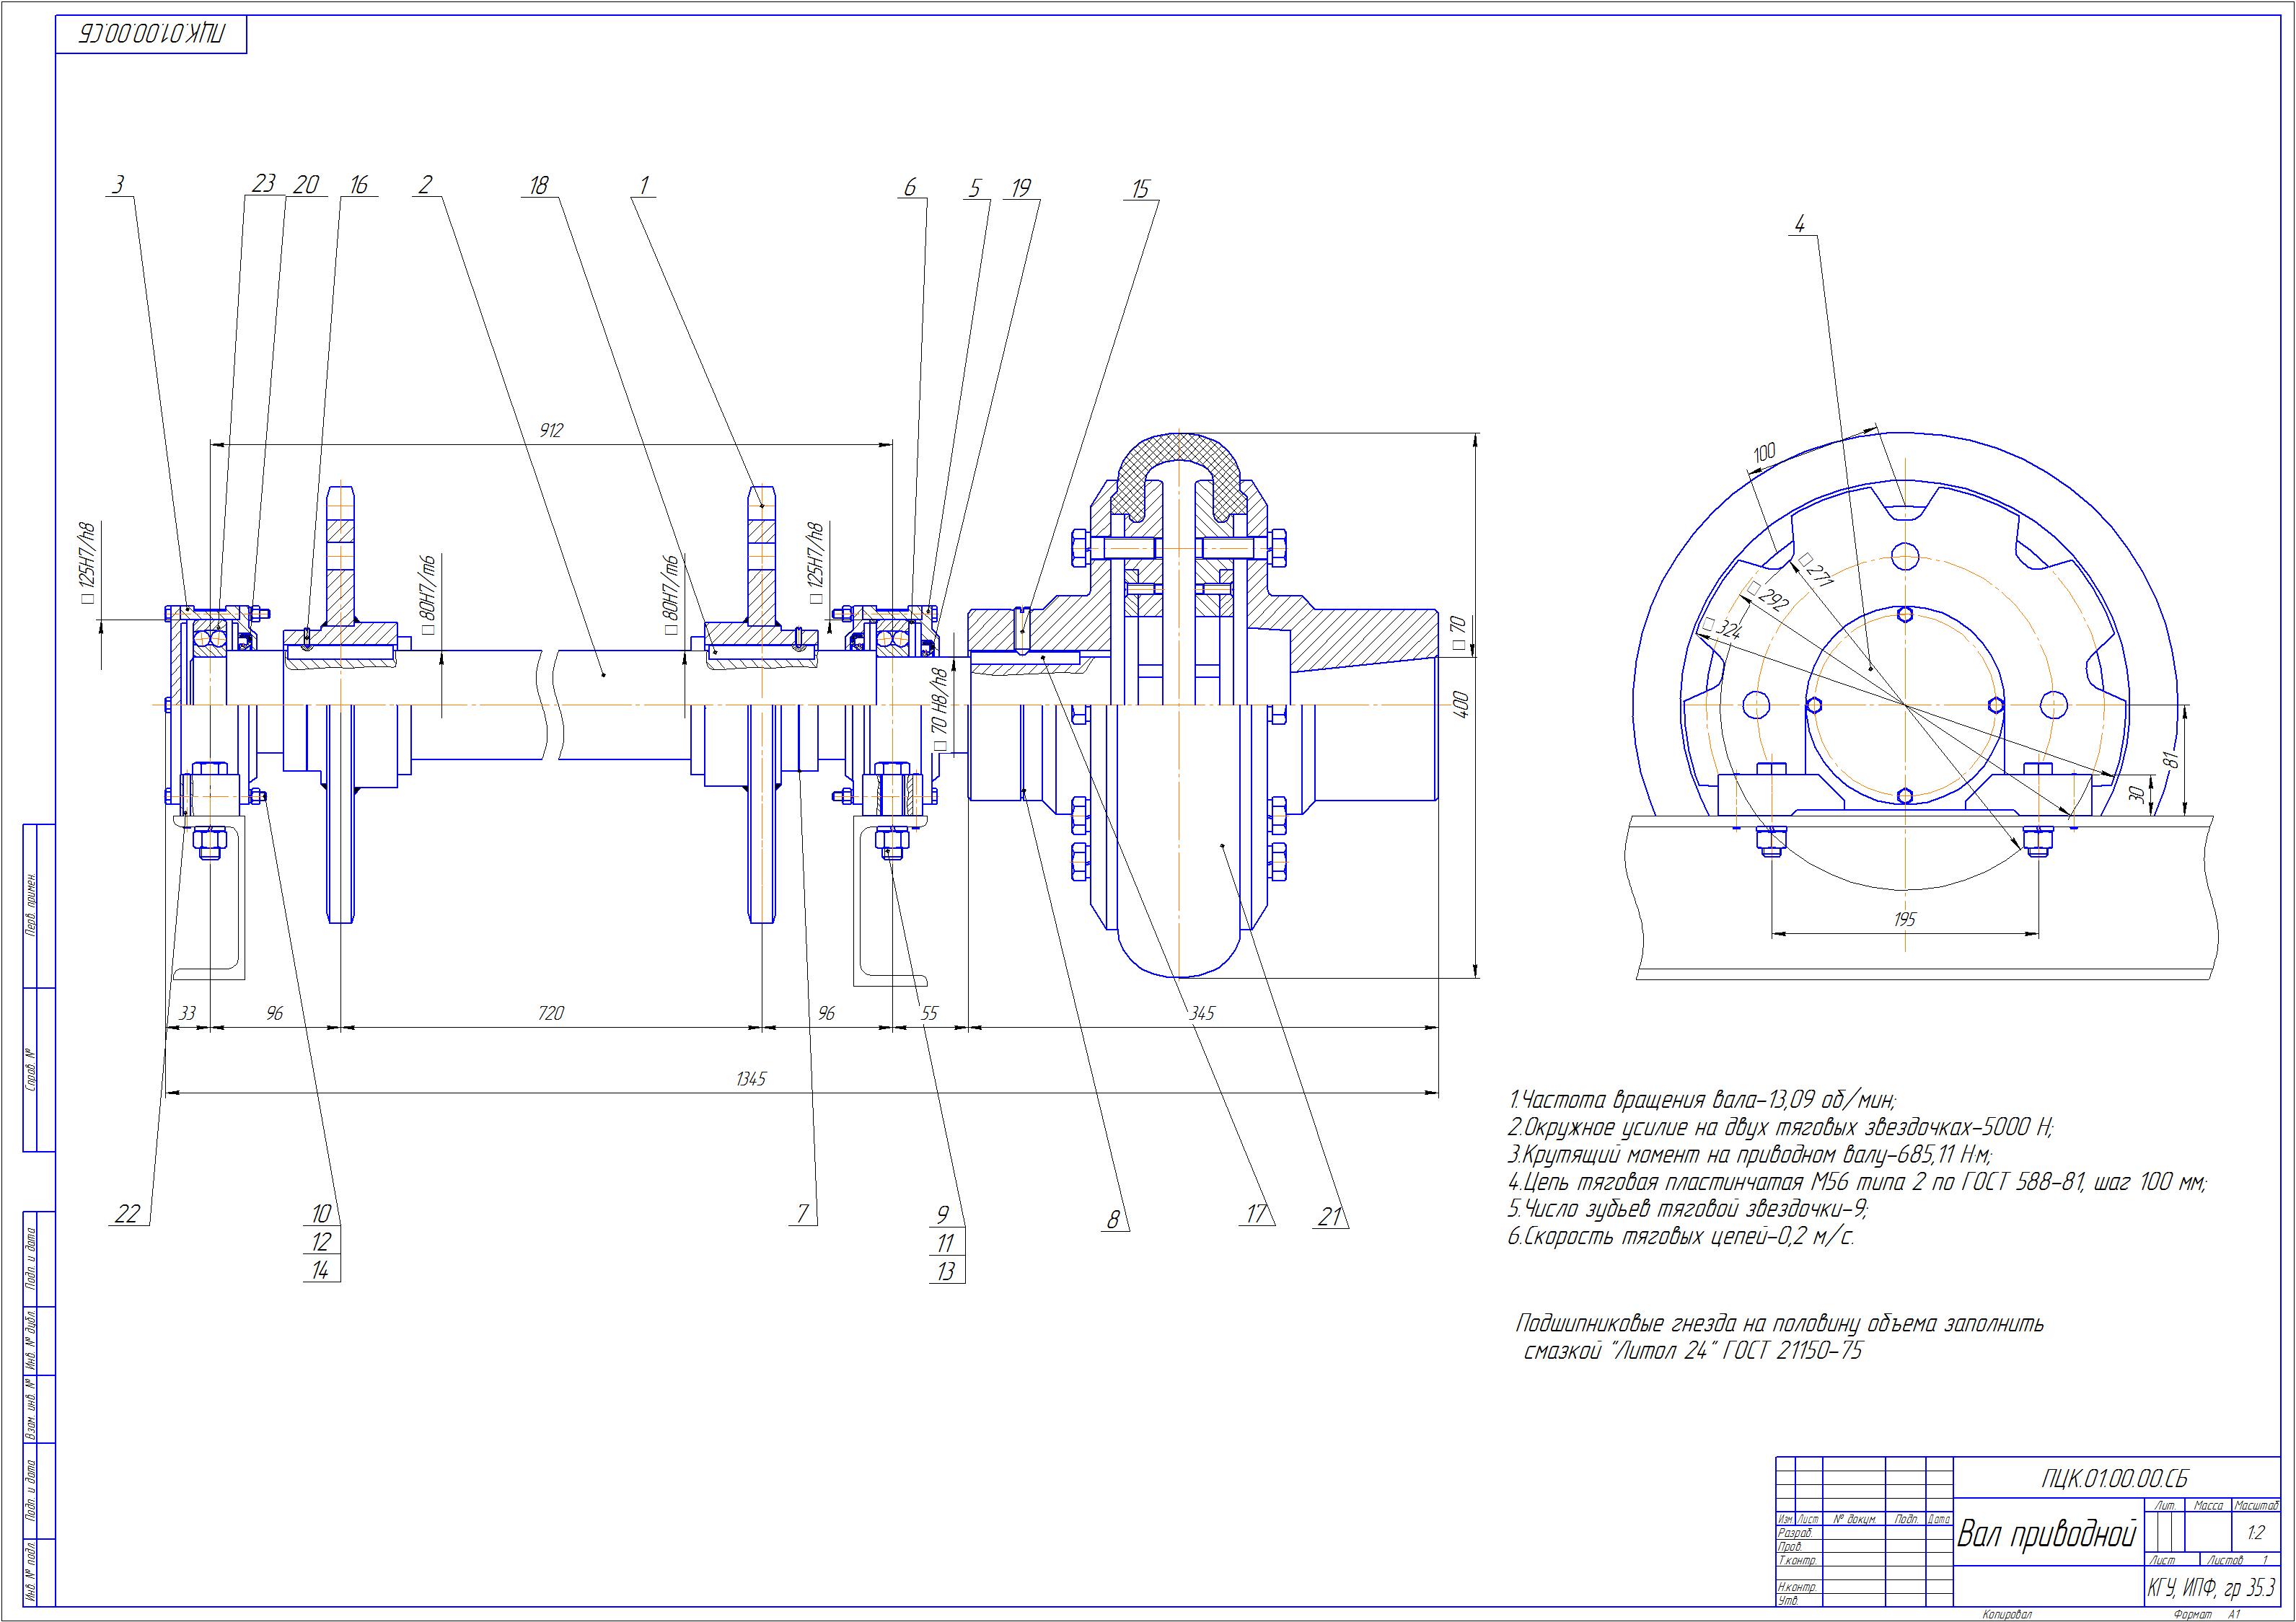2296x1622 pixels.
Task: Click the dimension value 33 at shaft end
Action: 187,1013
